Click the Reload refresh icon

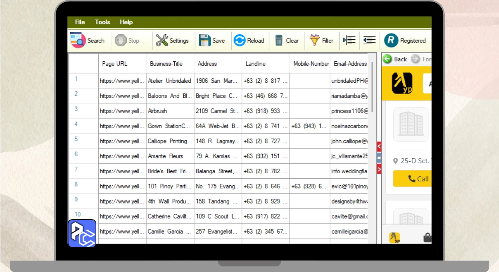[240, 40]
